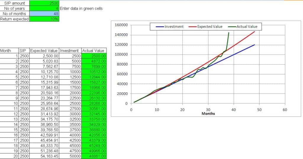
Task: Click the 'Enter data in green cells' note
Action: tap(81, 9)
